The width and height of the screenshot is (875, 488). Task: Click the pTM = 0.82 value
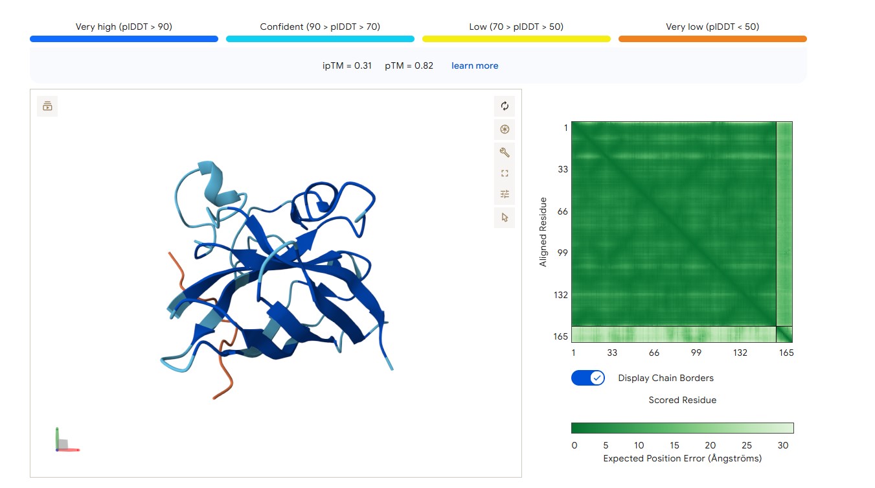pyautogui.click(x=409, y=65)
